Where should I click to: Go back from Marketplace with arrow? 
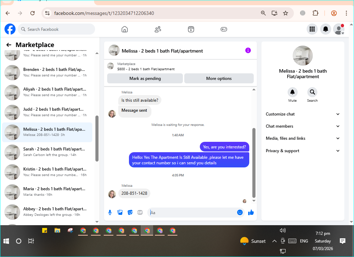[9, 45]
